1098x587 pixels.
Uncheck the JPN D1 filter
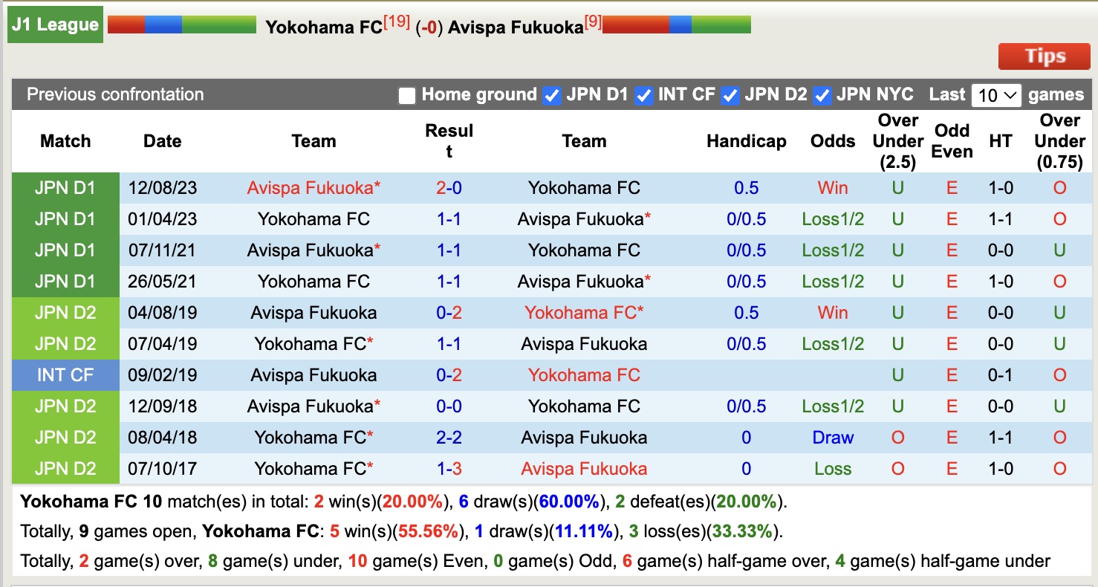pyautogui.click(x=552, y=95)
